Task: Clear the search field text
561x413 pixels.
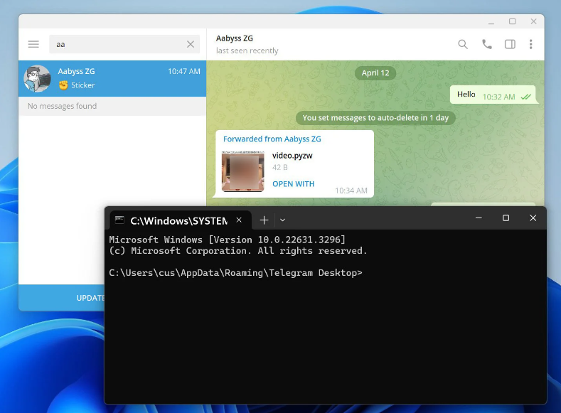Action: [x=191, y=44]
